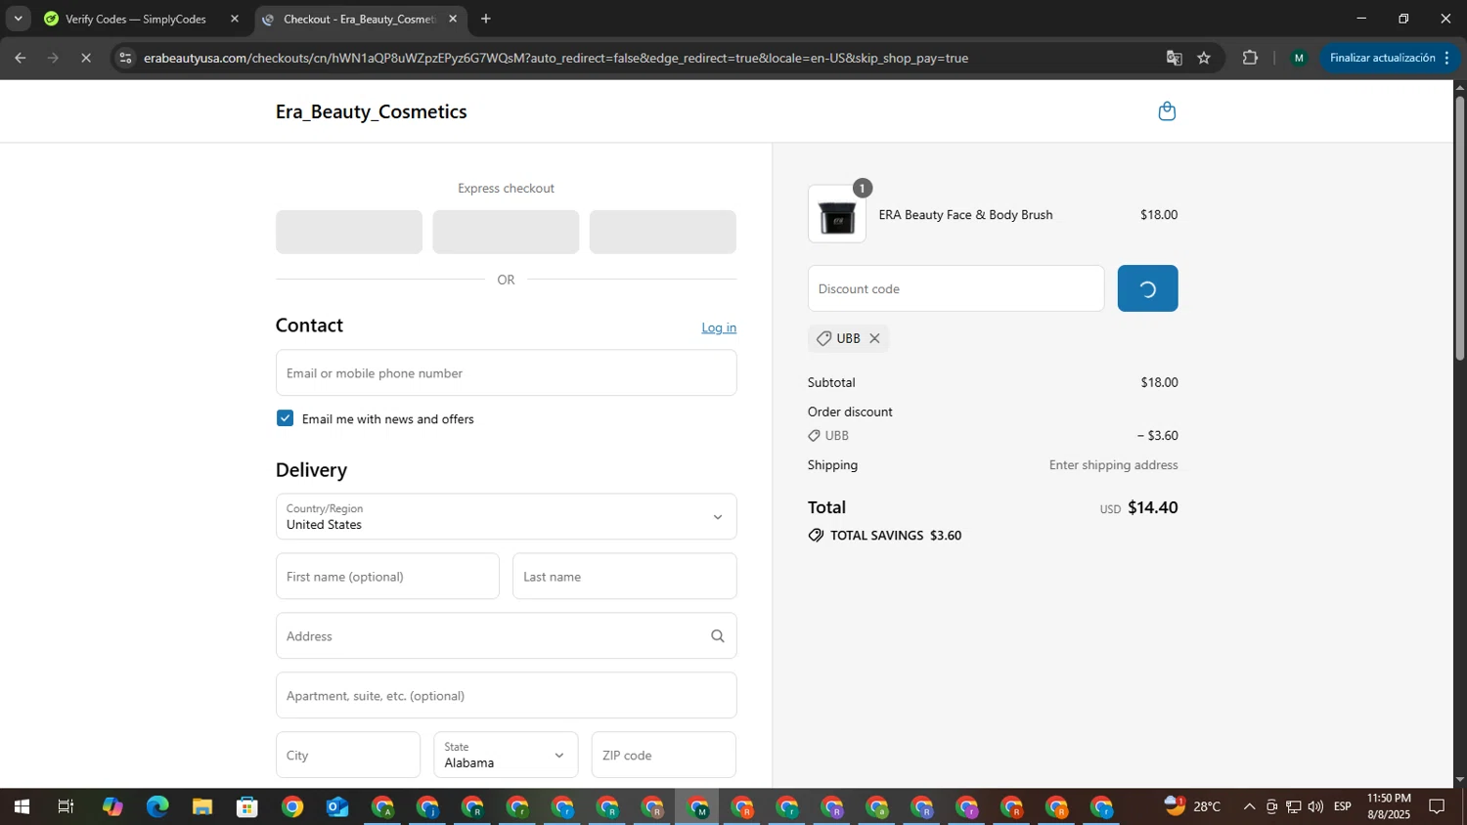This screenshot has height=825, width=1467.
Task: Uncheck Email me with news and offers
Action: (285, 418)
